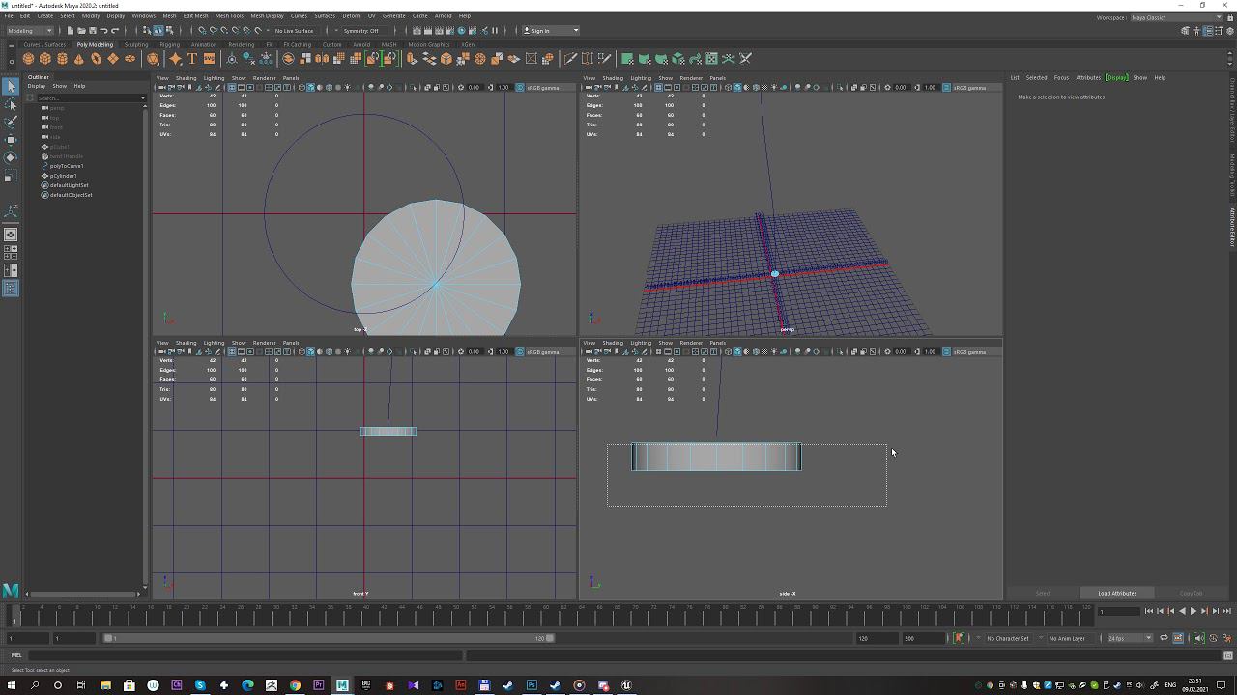Open the Modeling menu set dropdown

point(30,30)
